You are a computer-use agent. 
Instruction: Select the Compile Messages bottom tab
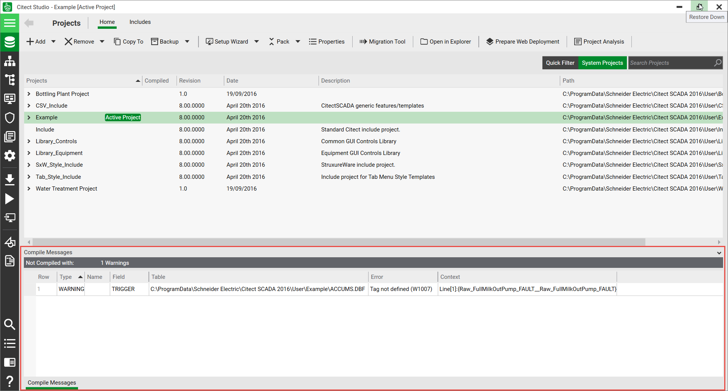coord(52,383)
